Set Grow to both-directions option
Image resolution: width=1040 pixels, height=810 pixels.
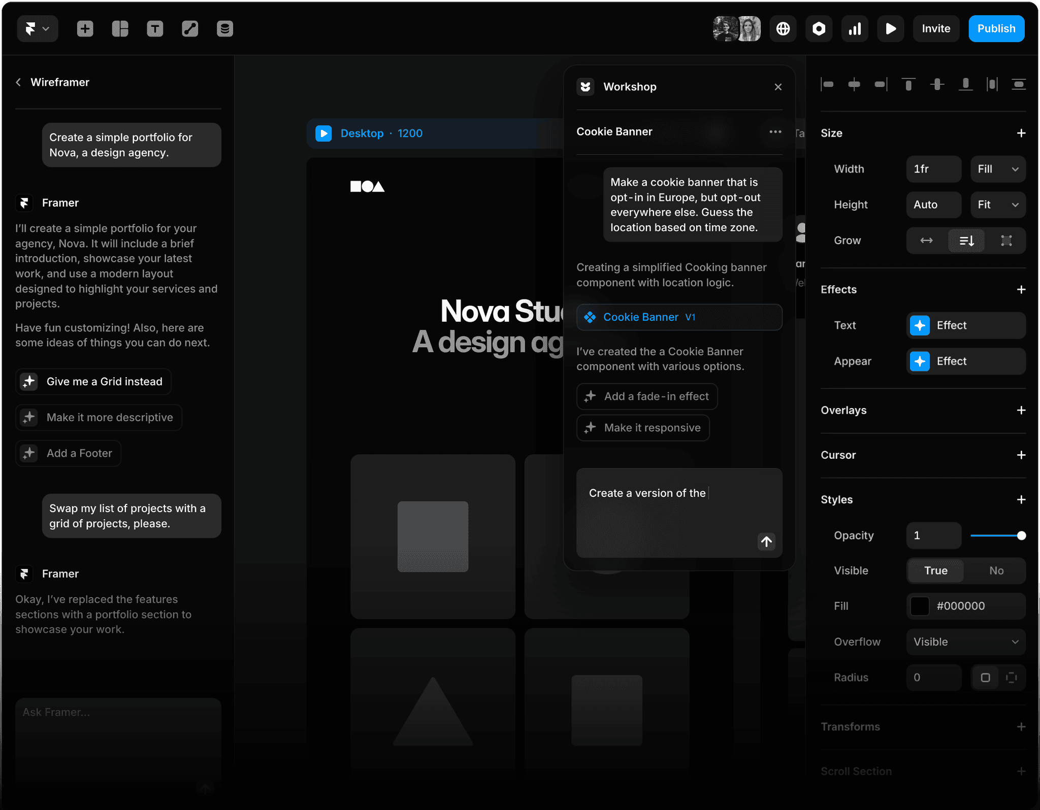tap(1006, 241)
